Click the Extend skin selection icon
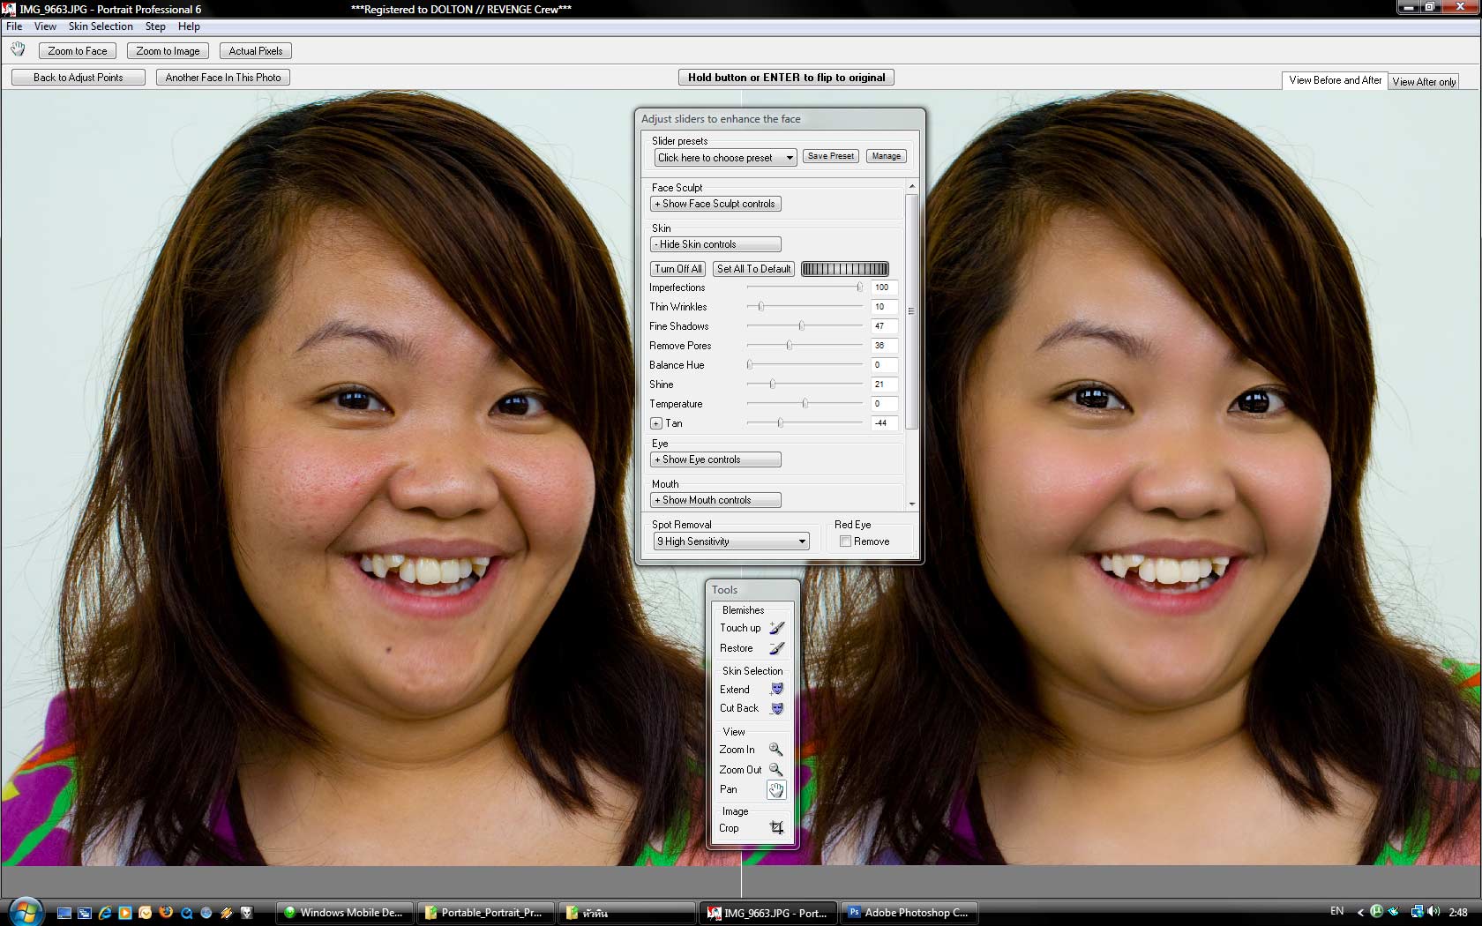 (776, 690)
